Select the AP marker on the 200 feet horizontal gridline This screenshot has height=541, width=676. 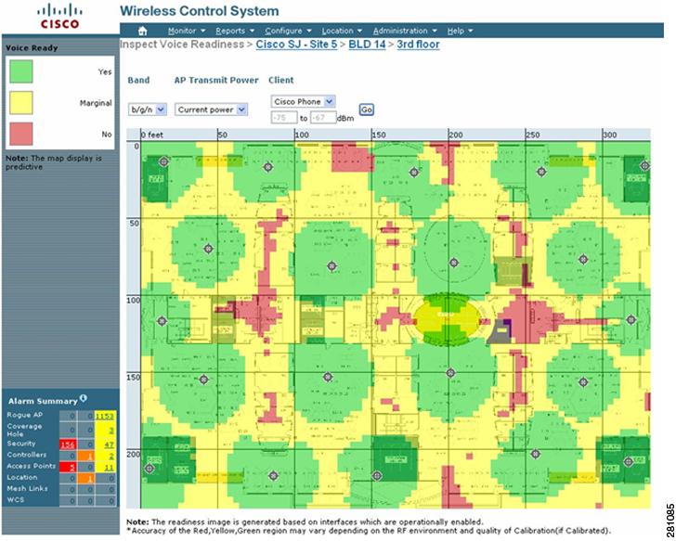click(536, 454)
